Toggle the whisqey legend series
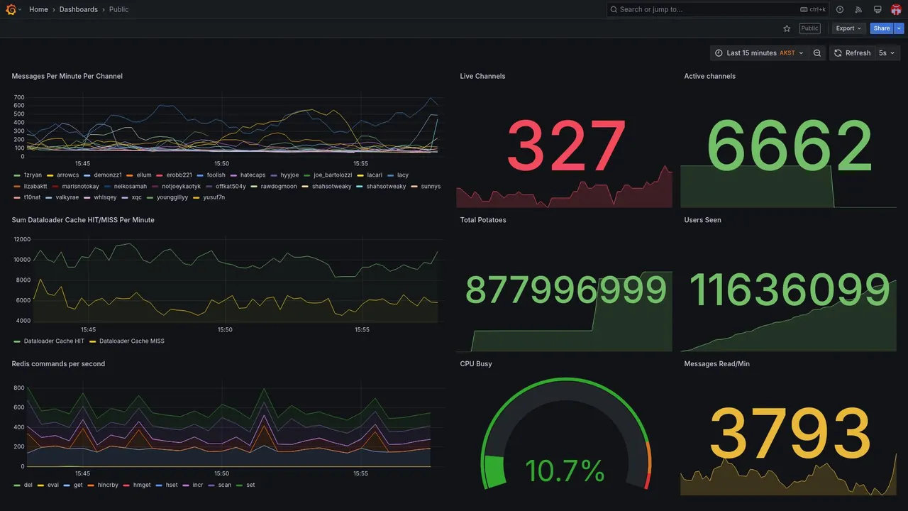The height and width of the screenshot is (511, 908). (x=105, y=197)
